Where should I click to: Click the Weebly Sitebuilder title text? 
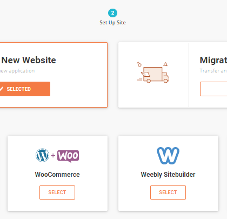click(168, 175)
